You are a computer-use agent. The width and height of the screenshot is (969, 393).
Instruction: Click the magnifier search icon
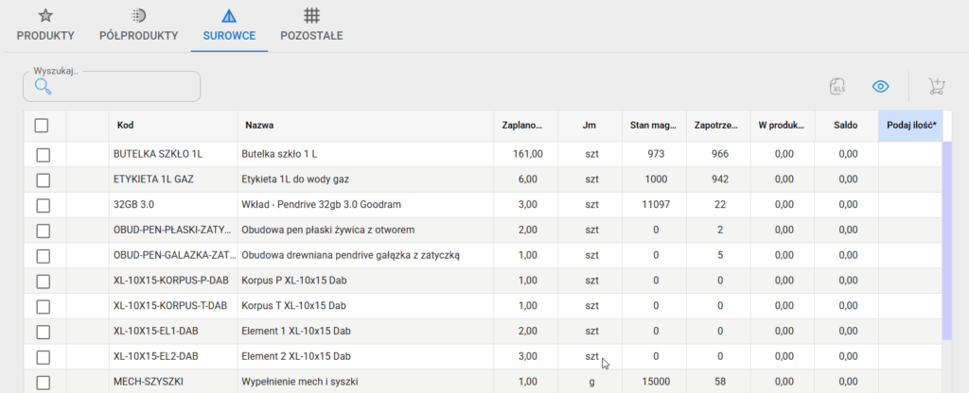pos(42,87)
